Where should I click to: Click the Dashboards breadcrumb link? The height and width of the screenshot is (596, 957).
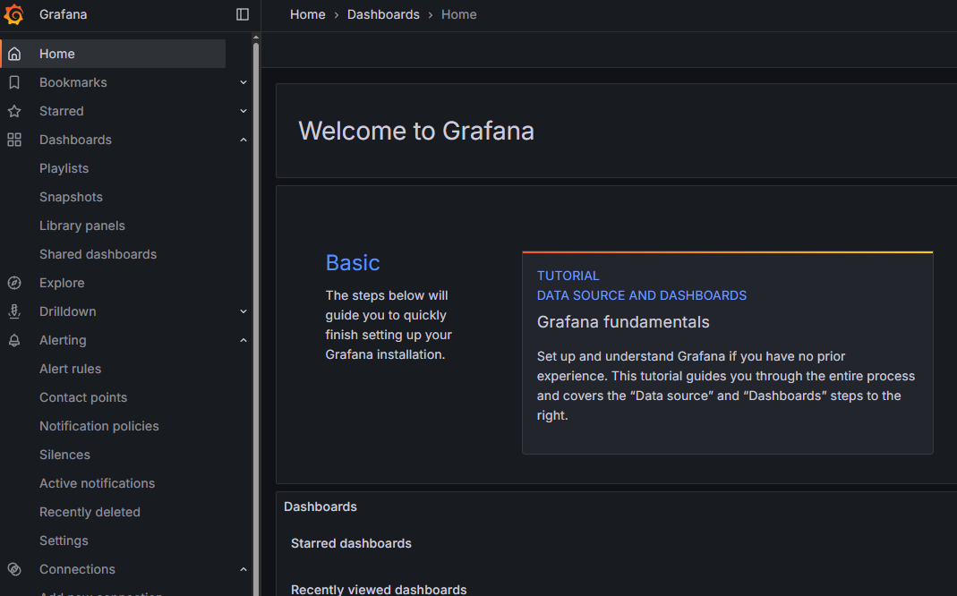coord(383,14)
